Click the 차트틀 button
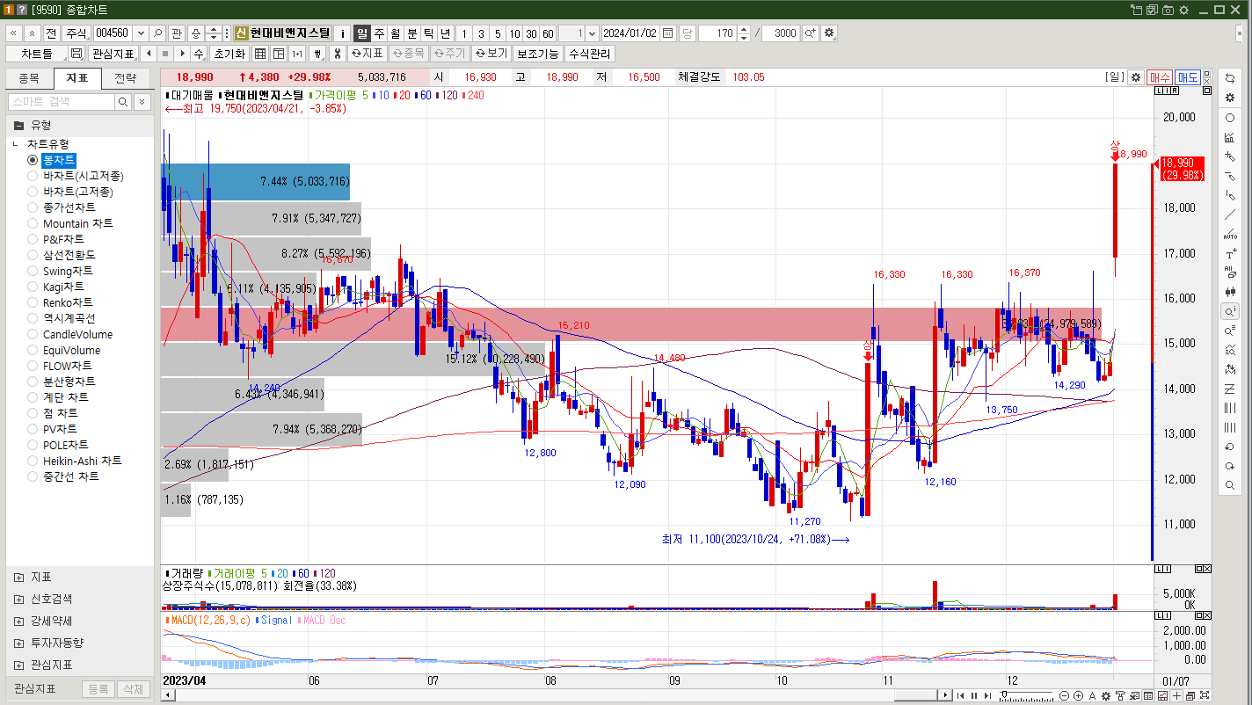Screen dimensions: 1252x705 37,54
